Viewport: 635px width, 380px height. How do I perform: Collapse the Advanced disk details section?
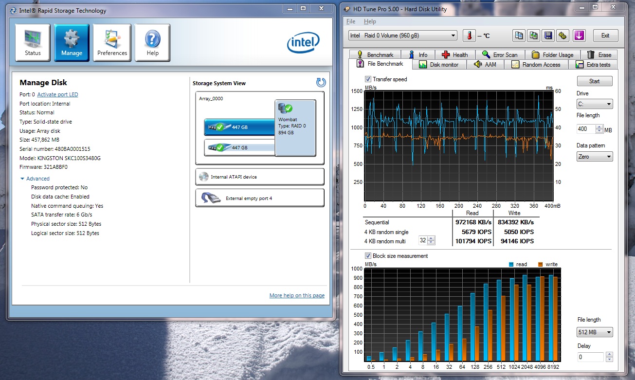coord(35,179)
